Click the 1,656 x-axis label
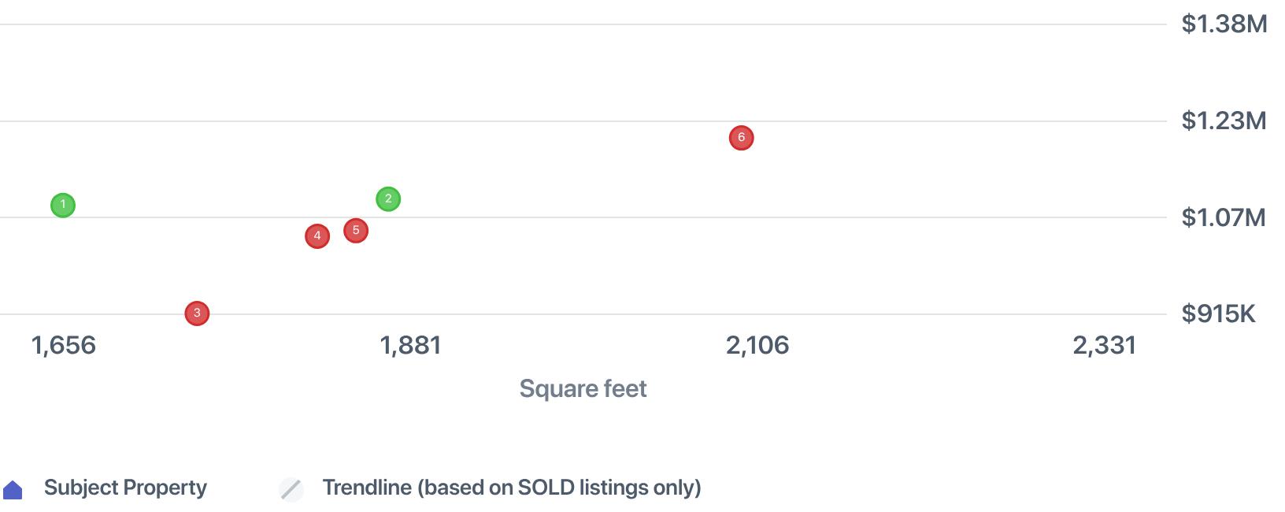 (x=63, y=345)
